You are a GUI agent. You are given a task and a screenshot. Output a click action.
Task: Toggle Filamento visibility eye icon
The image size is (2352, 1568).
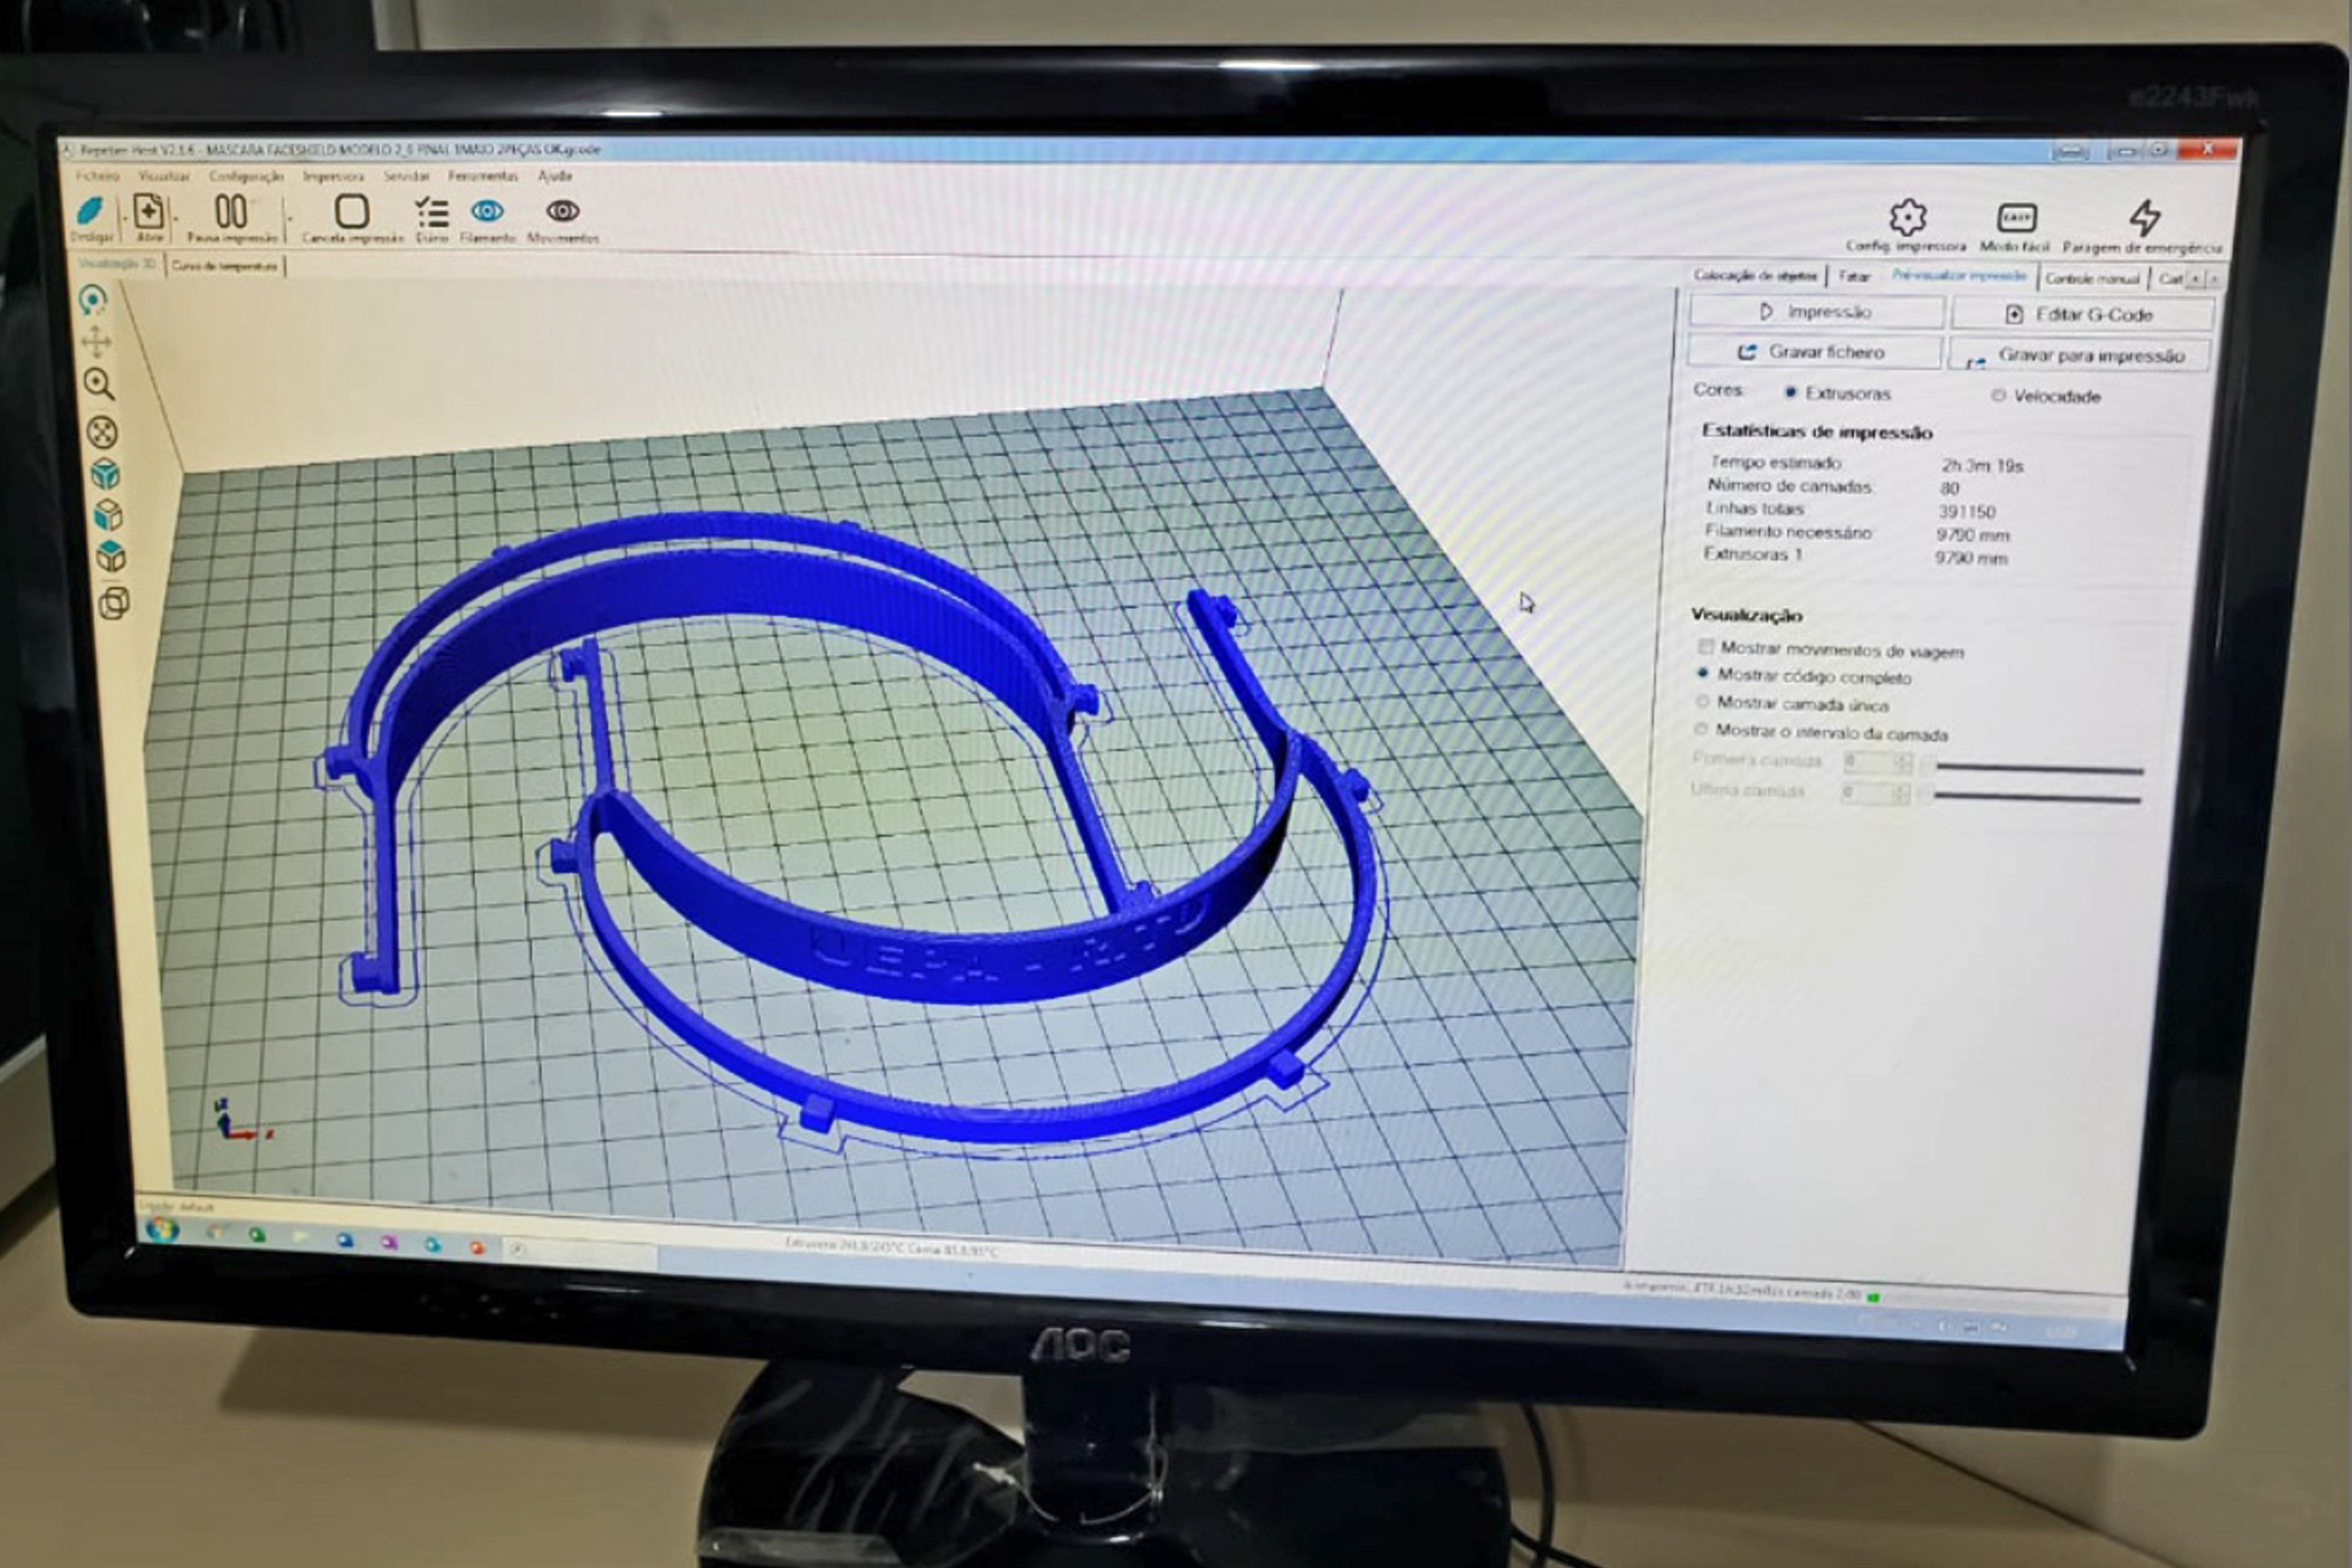coord(487,211)
